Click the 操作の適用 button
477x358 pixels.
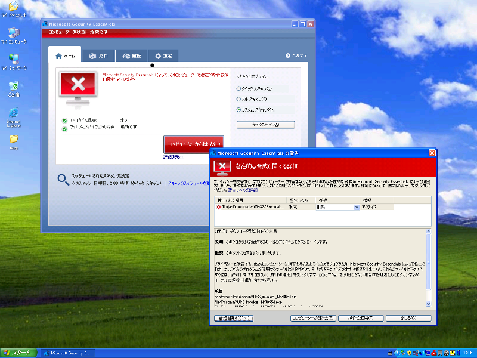pos(361,318)
